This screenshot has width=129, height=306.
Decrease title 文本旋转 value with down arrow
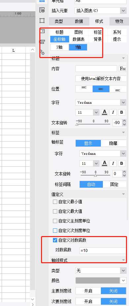coord(124,124)
